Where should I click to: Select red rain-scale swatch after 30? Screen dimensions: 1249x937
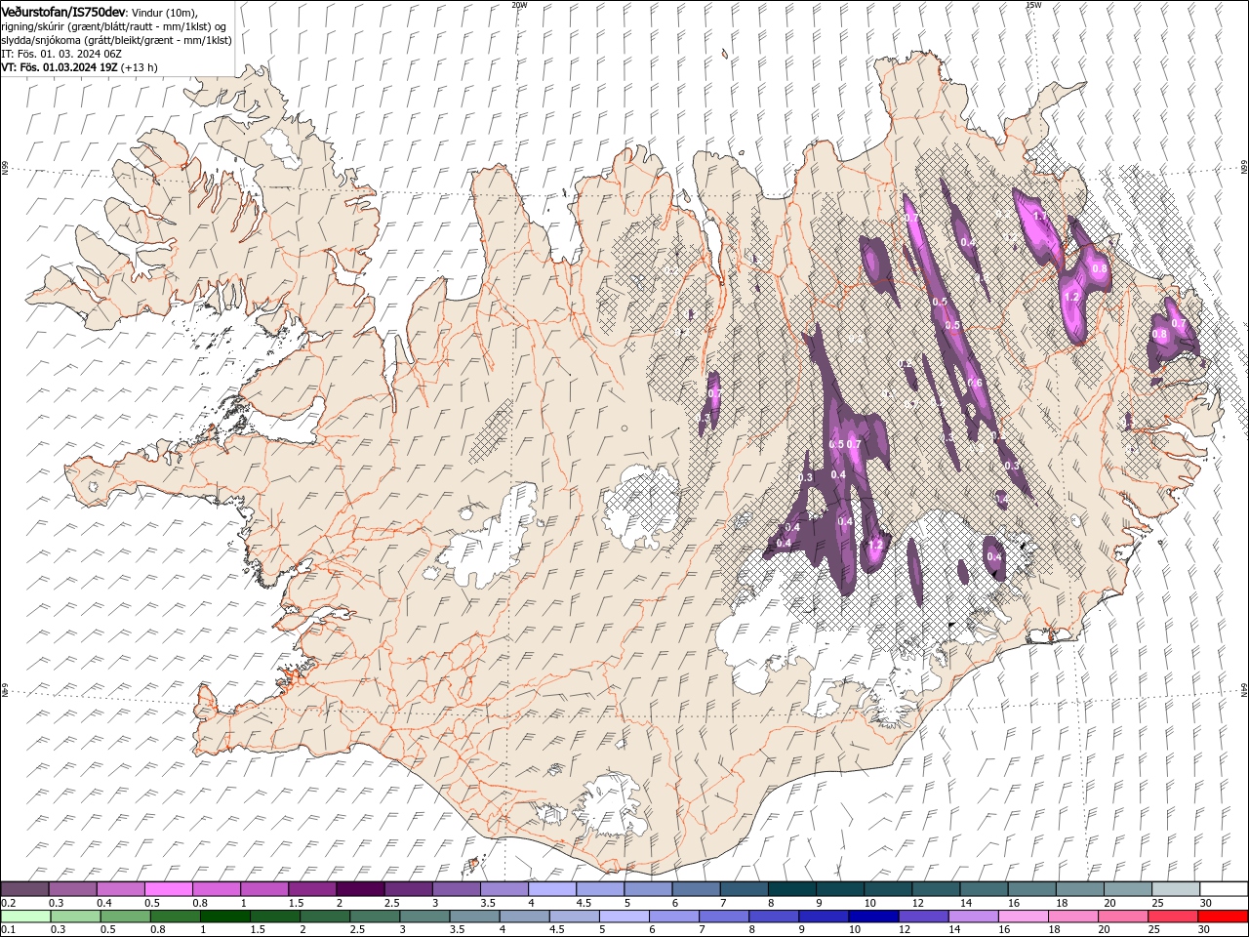1222,917
